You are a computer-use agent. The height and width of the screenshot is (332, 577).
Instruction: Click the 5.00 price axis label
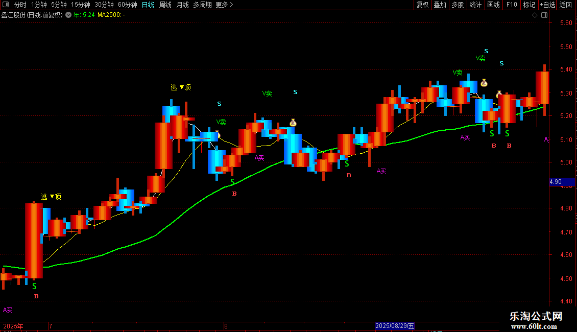point(566,162)
